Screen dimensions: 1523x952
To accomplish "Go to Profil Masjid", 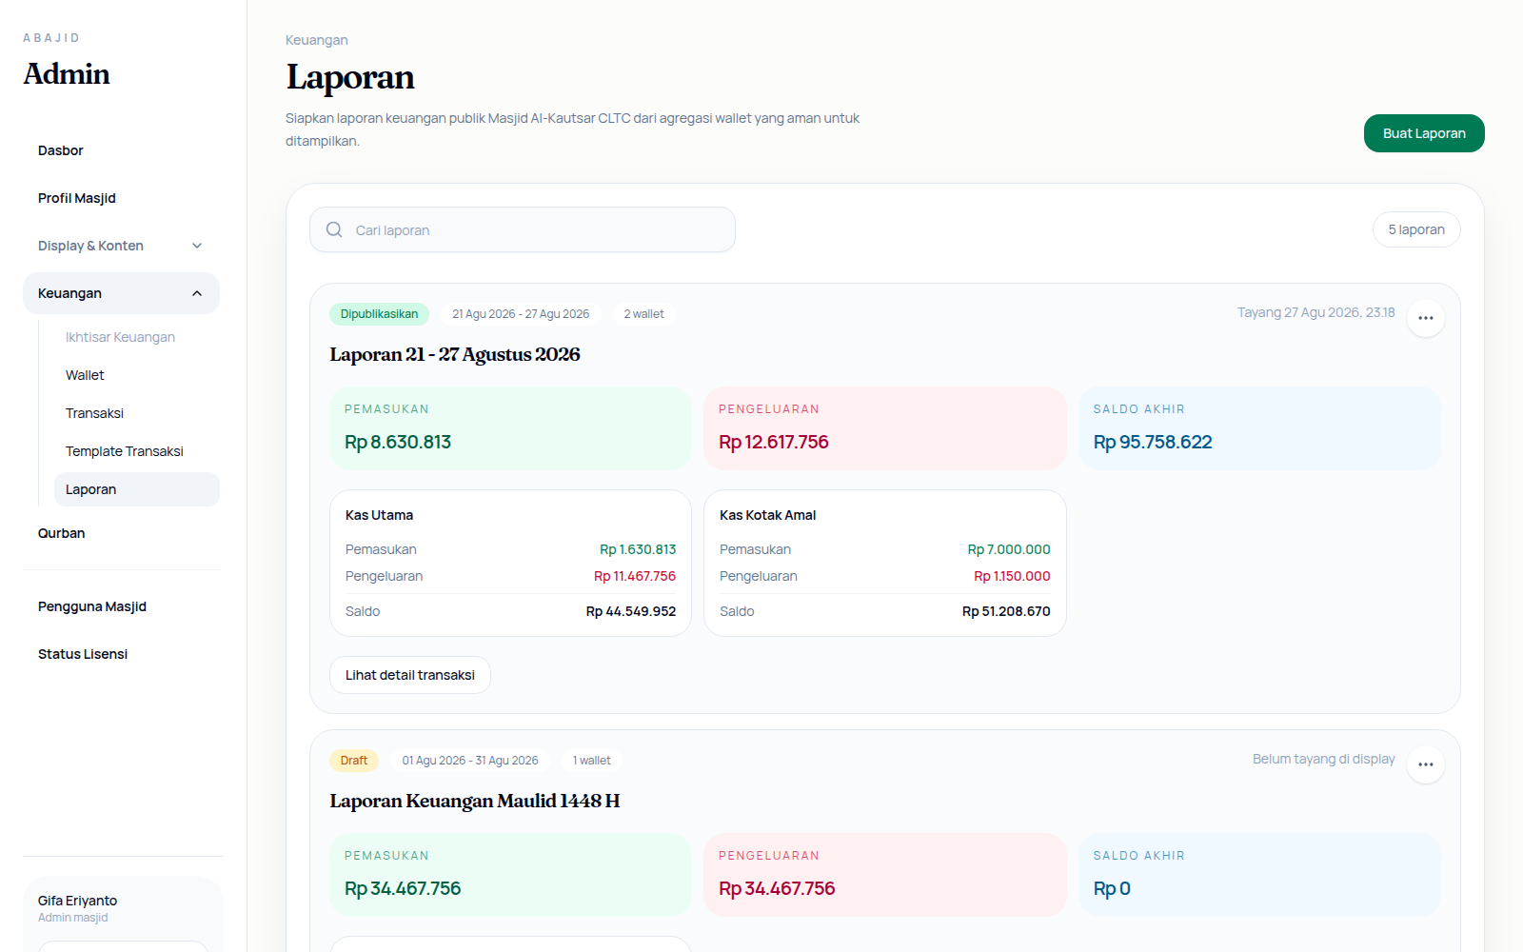I will [x=121, y=198].
